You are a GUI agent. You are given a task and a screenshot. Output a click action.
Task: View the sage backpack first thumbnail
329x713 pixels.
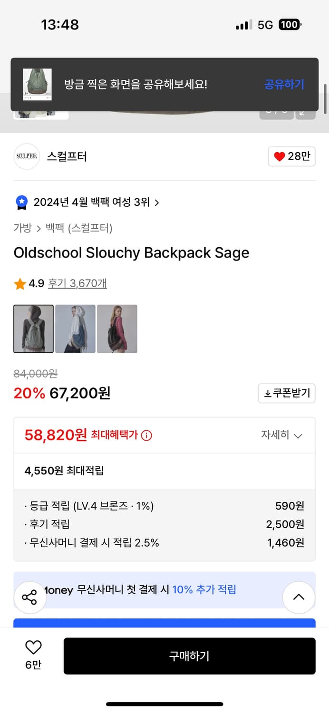[33, 329]
